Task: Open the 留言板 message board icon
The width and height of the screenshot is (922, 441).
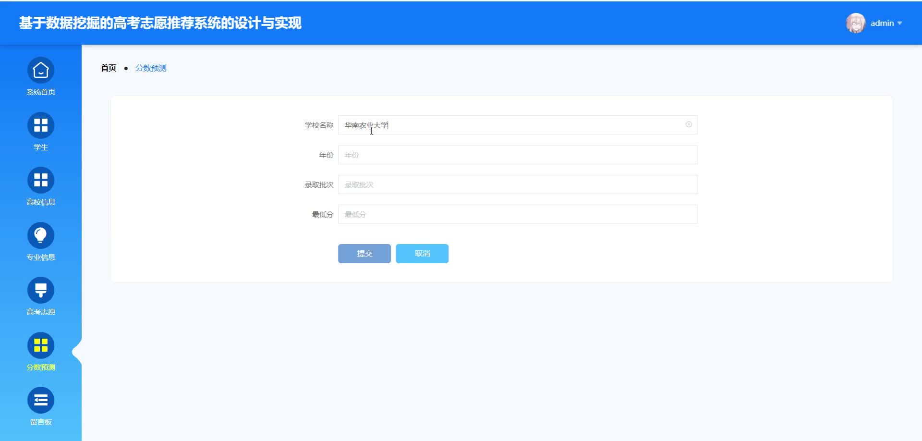Action: click(x=40, y=400)
